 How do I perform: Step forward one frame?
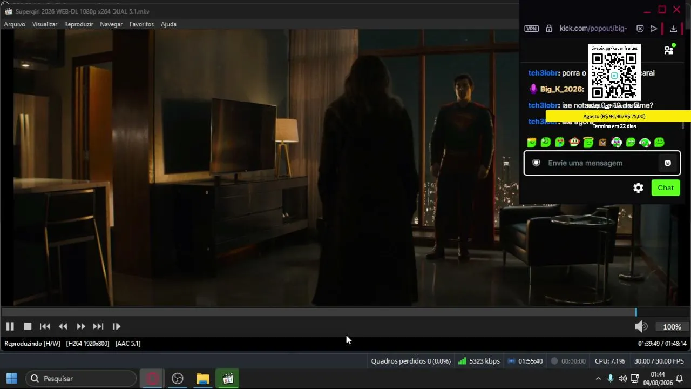[116, 326]
